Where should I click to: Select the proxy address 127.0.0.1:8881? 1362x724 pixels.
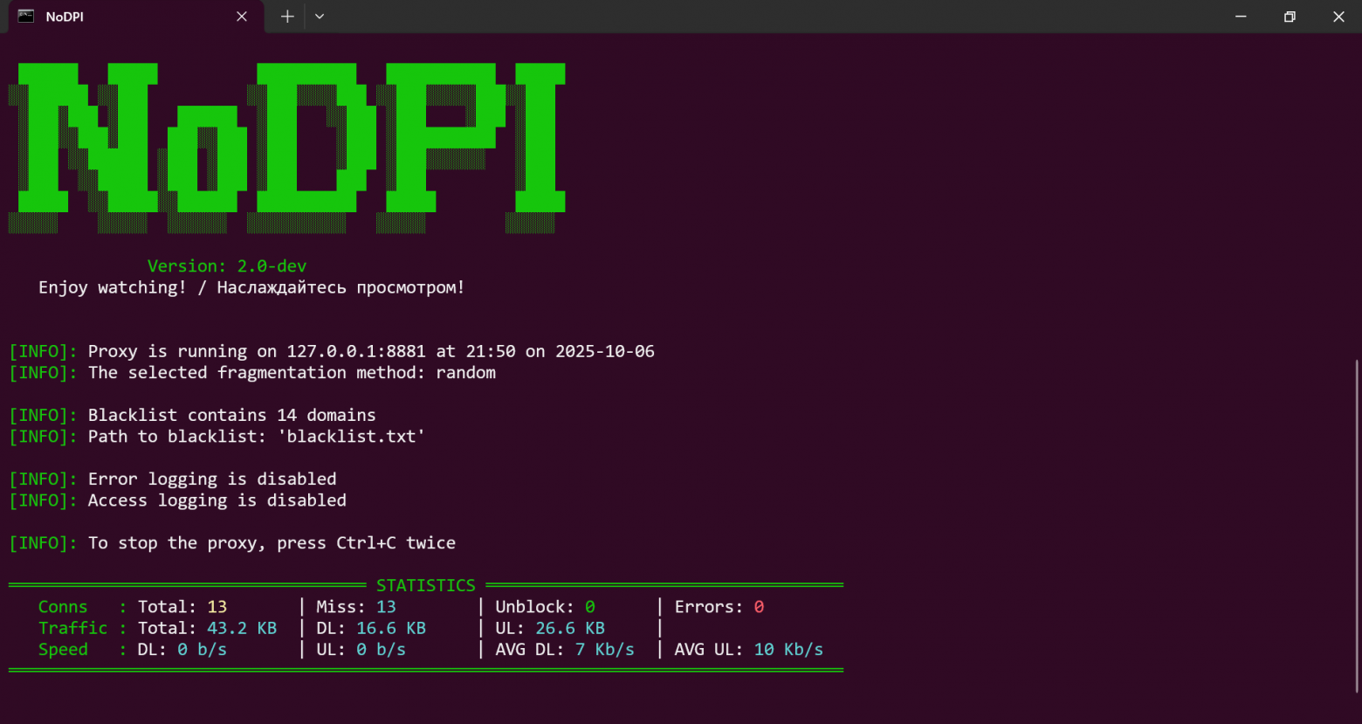tap(356, 351)
